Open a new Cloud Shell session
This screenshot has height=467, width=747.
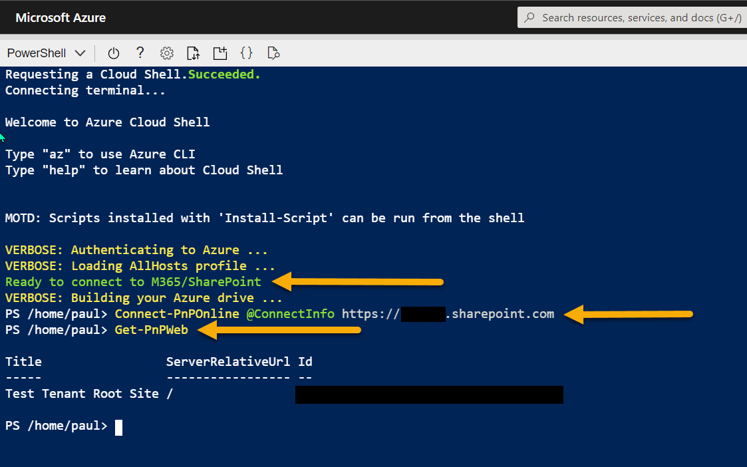220,53
